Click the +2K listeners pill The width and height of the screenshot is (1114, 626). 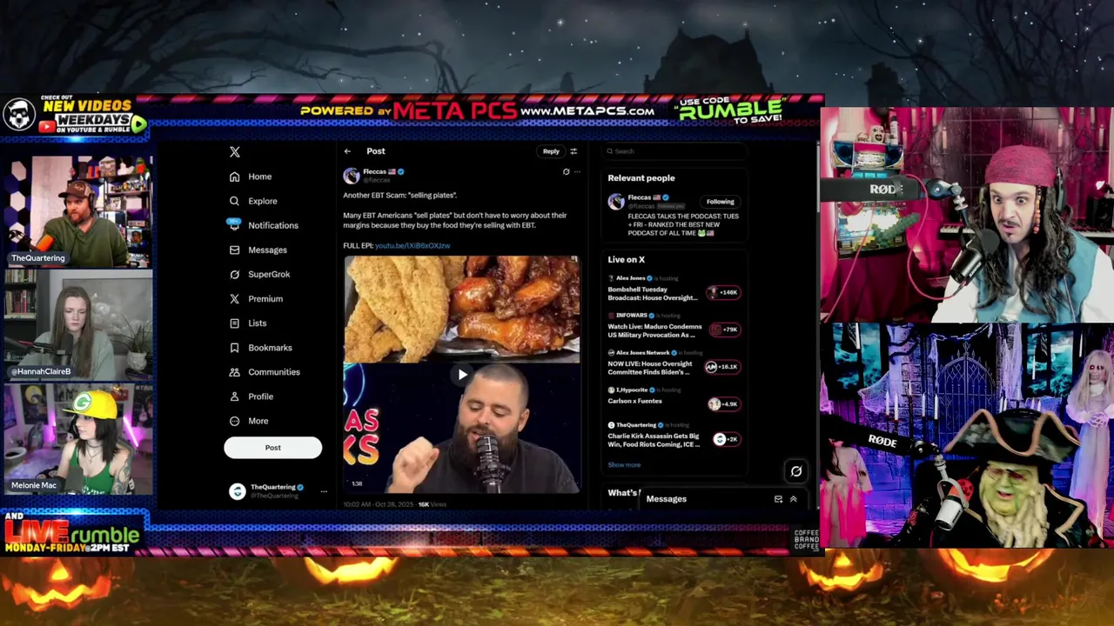pyautogui.click(x=726, y=439)
